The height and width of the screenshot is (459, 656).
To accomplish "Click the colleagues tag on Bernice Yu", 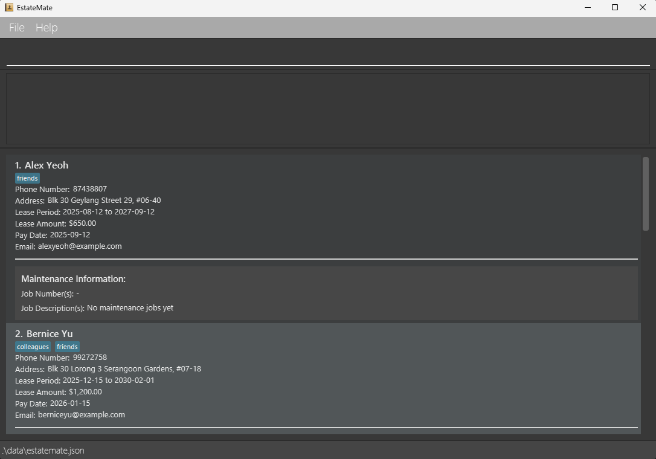I will tap(33, 347).
